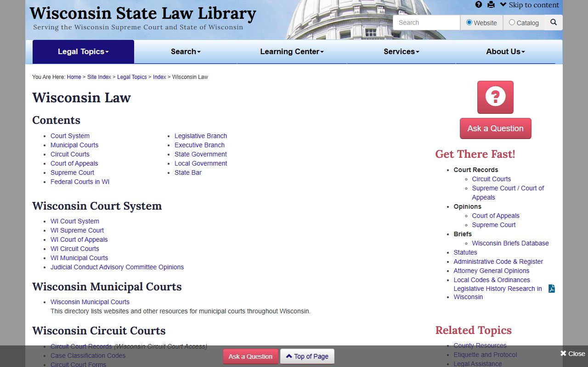Click the Skip to content chevron link

[530, 5]
